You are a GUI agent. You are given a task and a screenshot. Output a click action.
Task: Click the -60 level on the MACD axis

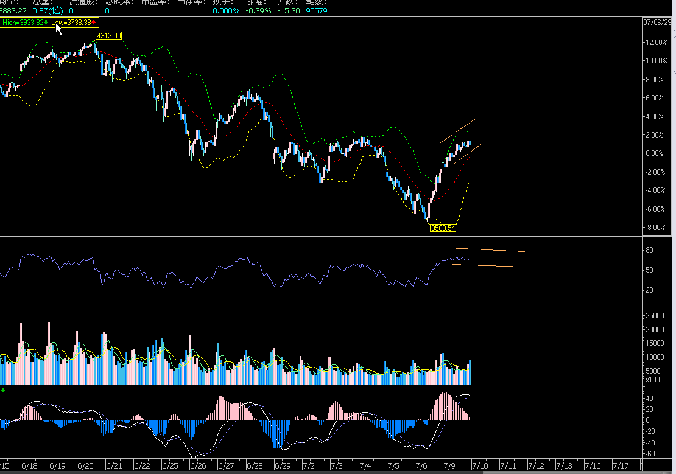[650, 454]
